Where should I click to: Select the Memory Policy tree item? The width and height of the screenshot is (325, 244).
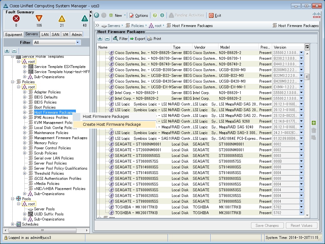click(46, 143)
